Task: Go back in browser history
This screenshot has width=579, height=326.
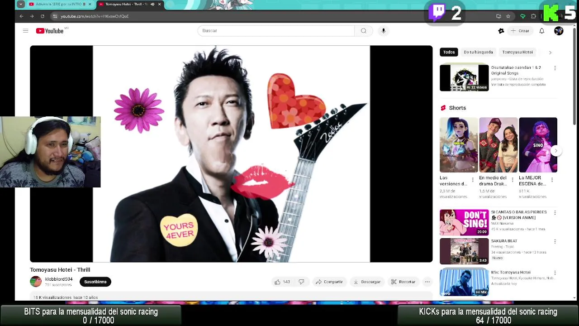Action: 21,16
